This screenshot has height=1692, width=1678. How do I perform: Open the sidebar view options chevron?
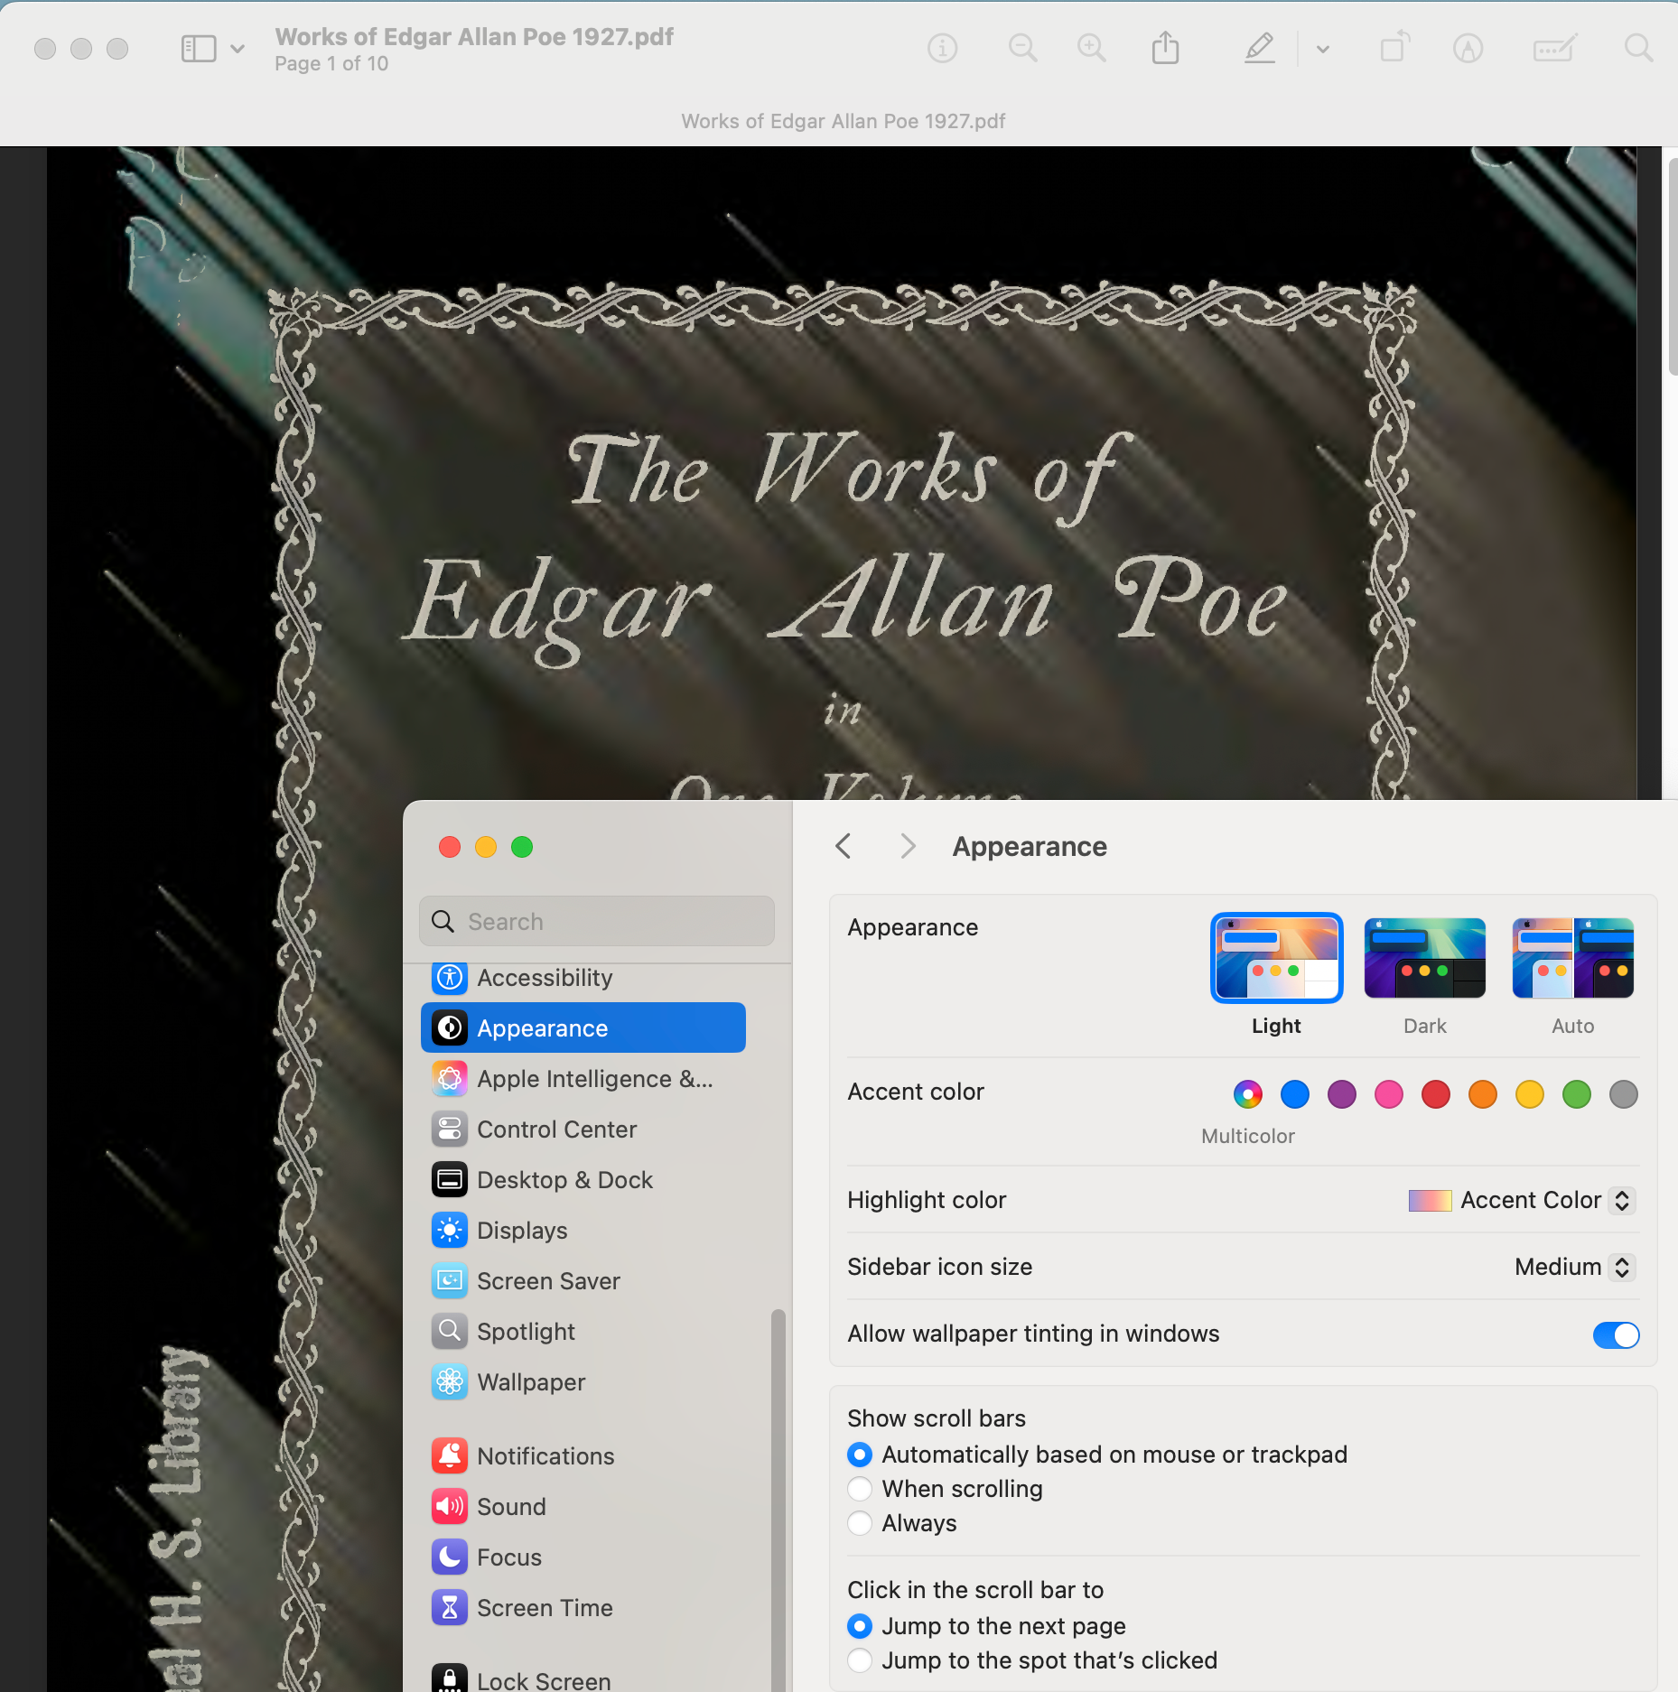click(x=238, y=49)
